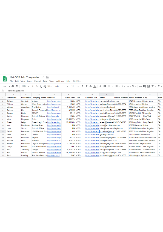Select the phone number 213-821-5520 cell

coord(121,131)
